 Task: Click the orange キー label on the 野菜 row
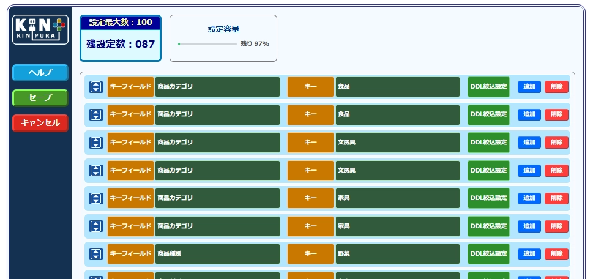coord(310,254)
